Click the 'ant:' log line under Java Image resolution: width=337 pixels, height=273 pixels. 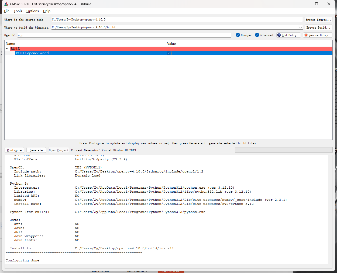tap(47, 224)
